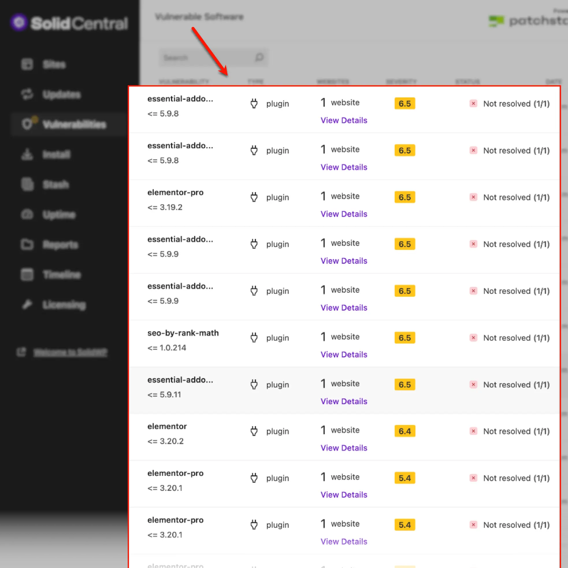Click the plugin icon beside elementor-pro
The image size is (568, 568).
(254, 197)
